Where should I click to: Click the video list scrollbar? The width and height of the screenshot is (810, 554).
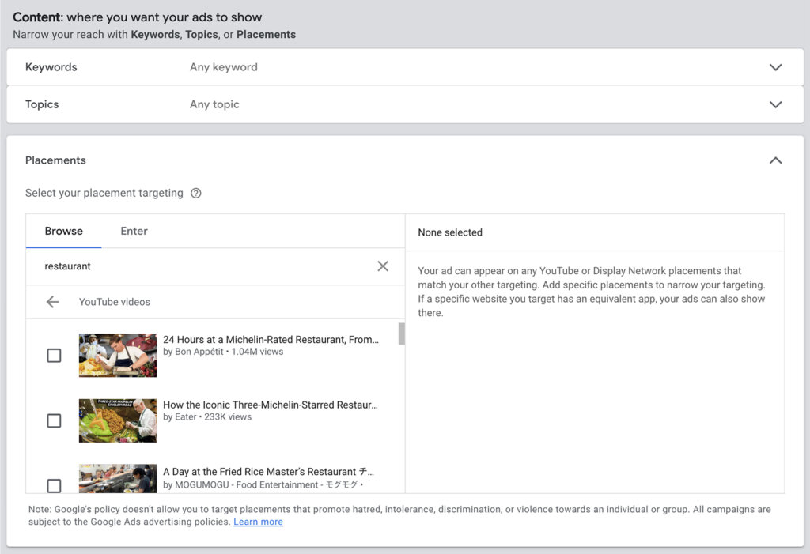(401, 336)
